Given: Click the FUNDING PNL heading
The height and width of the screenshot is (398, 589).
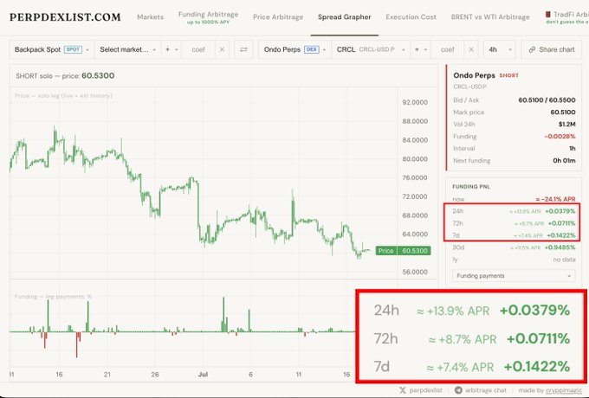Looking at the screenshot, I should coord(471,186).
